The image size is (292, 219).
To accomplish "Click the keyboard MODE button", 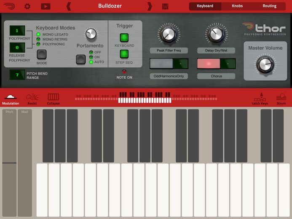I will tap(42, 54).
